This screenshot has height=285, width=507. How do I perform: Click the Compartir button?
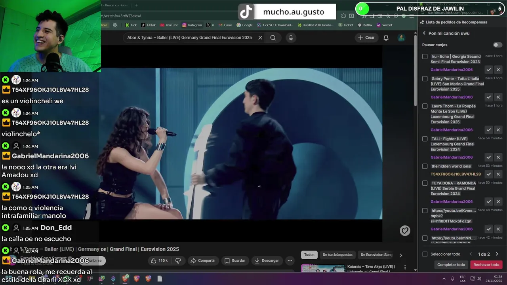pyautogui.click(x=203, y=260)
